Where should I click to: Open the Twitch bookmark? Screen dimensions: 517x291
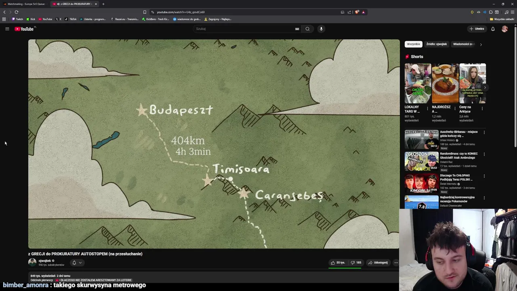pos(17,19)
